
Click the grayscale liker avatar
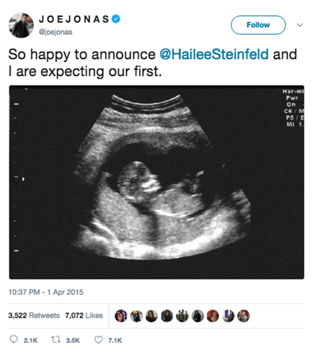pos(197,315)
